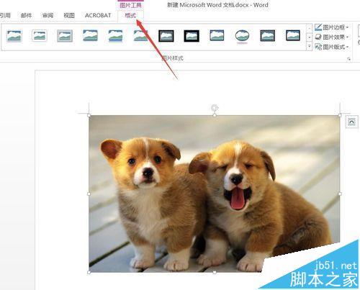Click the picture border pen icon
360x290 pixels.
[x=318, y=27]
